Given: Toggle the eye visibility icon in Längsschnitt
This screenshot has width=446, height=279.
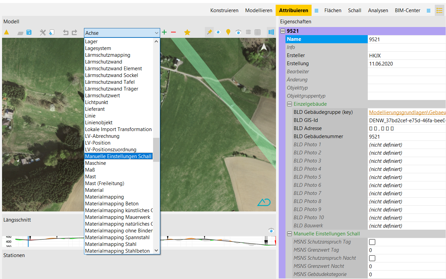Looking at the screenshot, I should 271,230.
